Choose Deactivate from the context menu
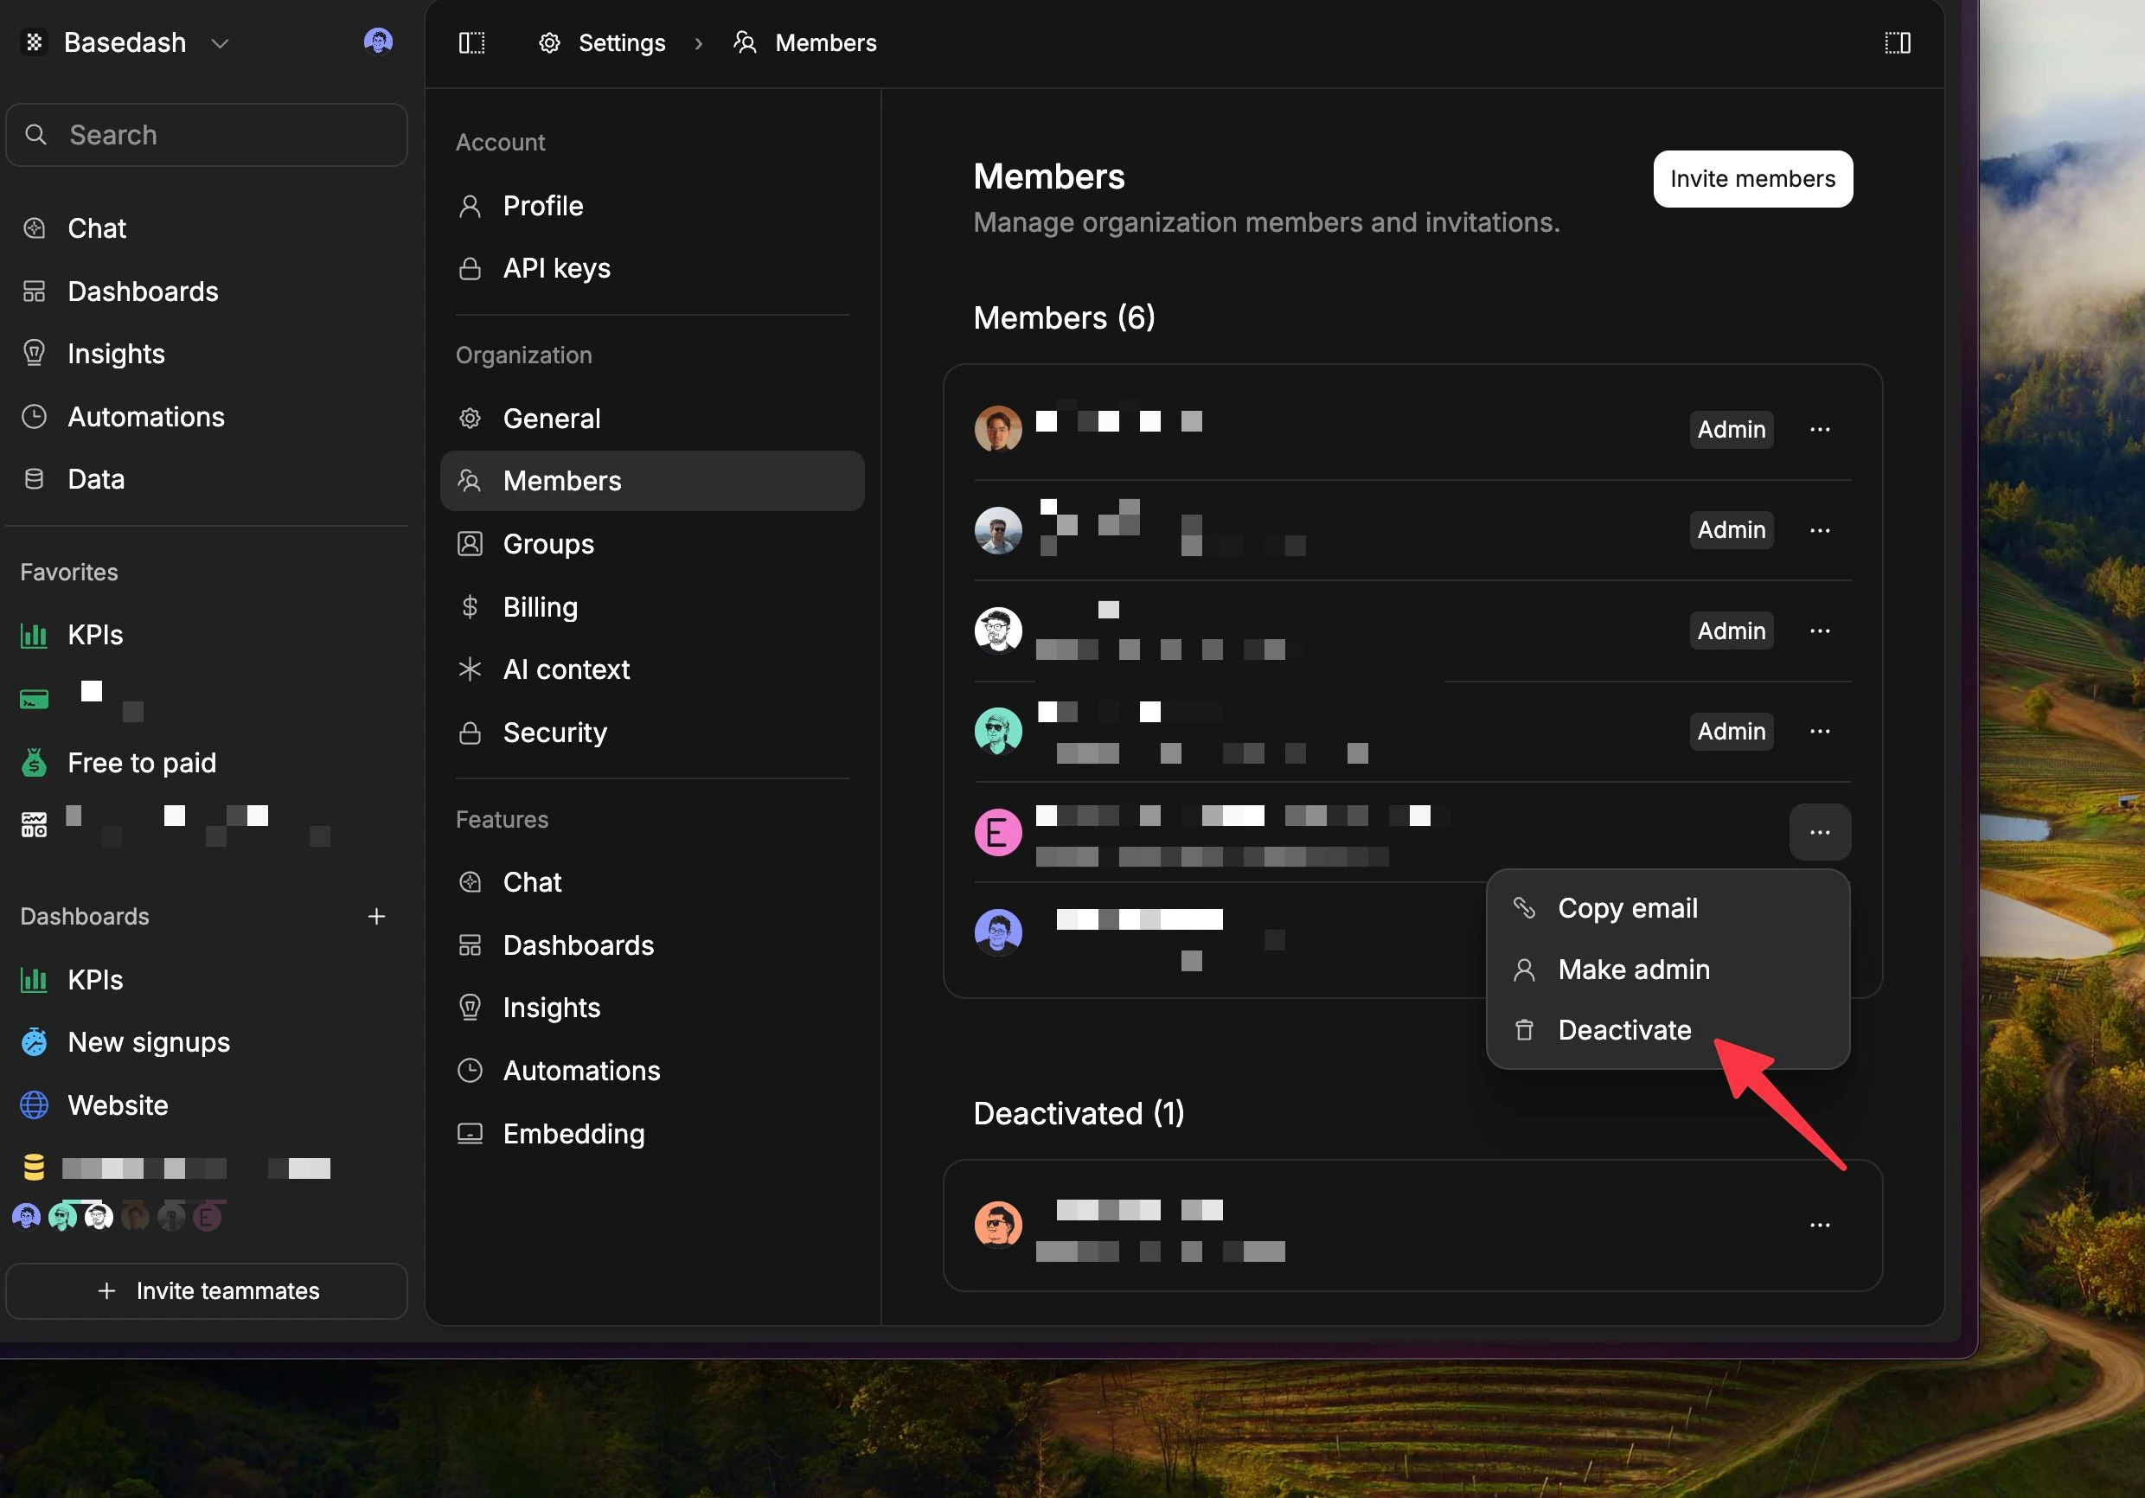 1624,1030
